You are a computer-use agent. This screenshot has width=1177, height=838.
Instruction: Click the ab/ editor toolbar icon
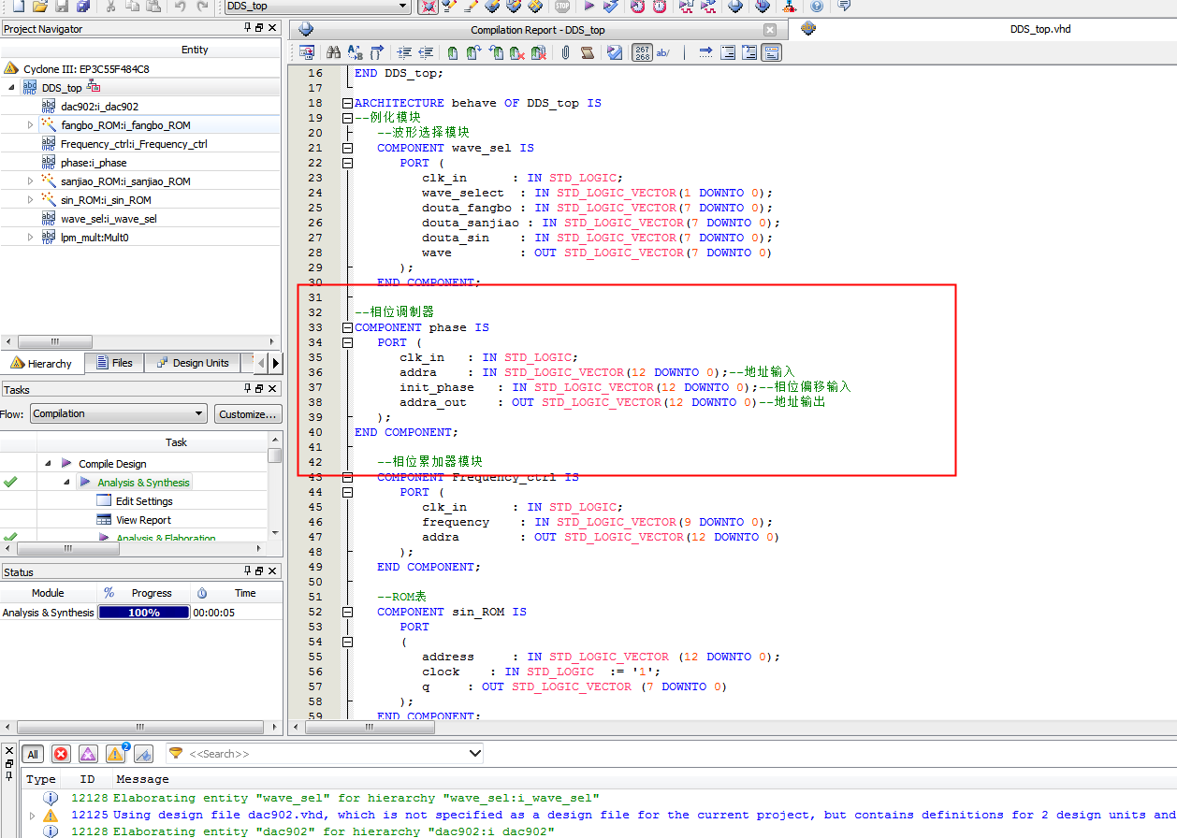coord(663,52)
